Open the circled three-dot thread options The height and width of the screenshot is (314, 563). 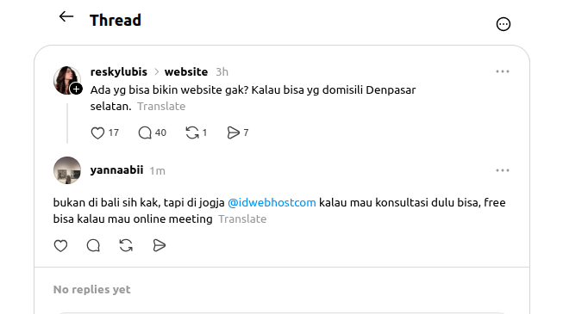tap(503, 24)
